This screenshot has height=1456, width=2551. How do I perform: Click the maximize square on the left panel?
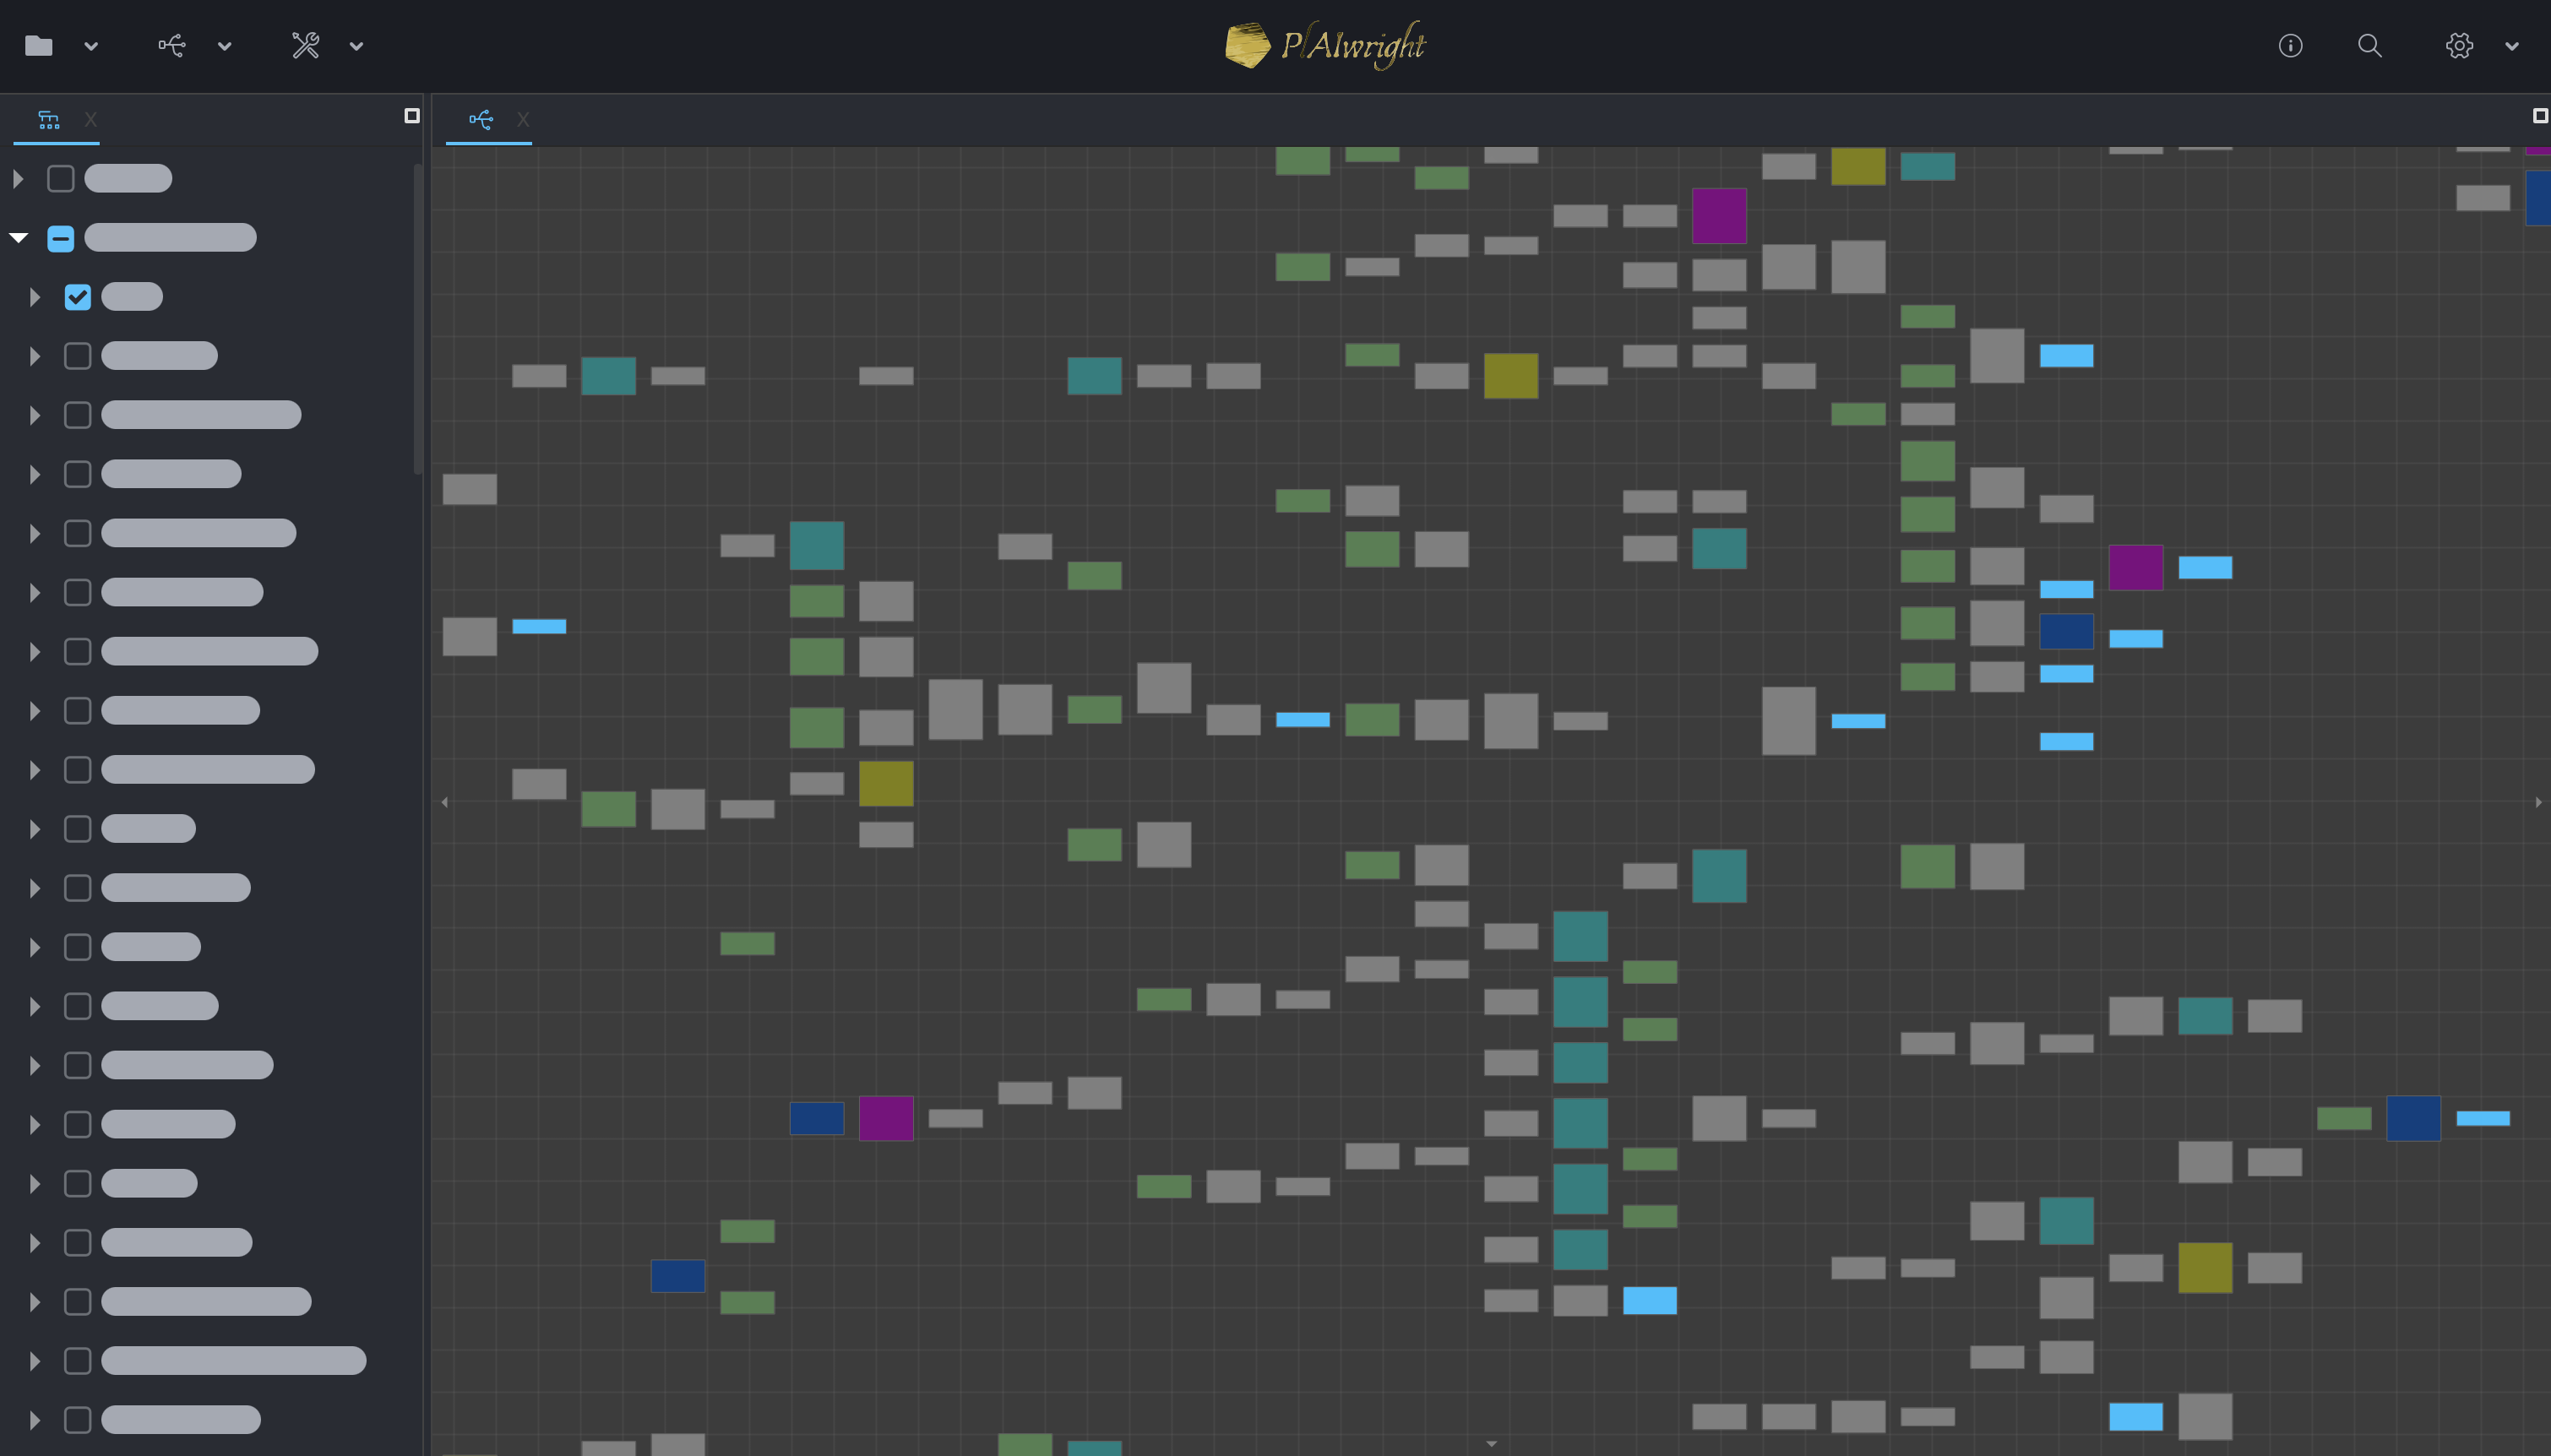411,115
